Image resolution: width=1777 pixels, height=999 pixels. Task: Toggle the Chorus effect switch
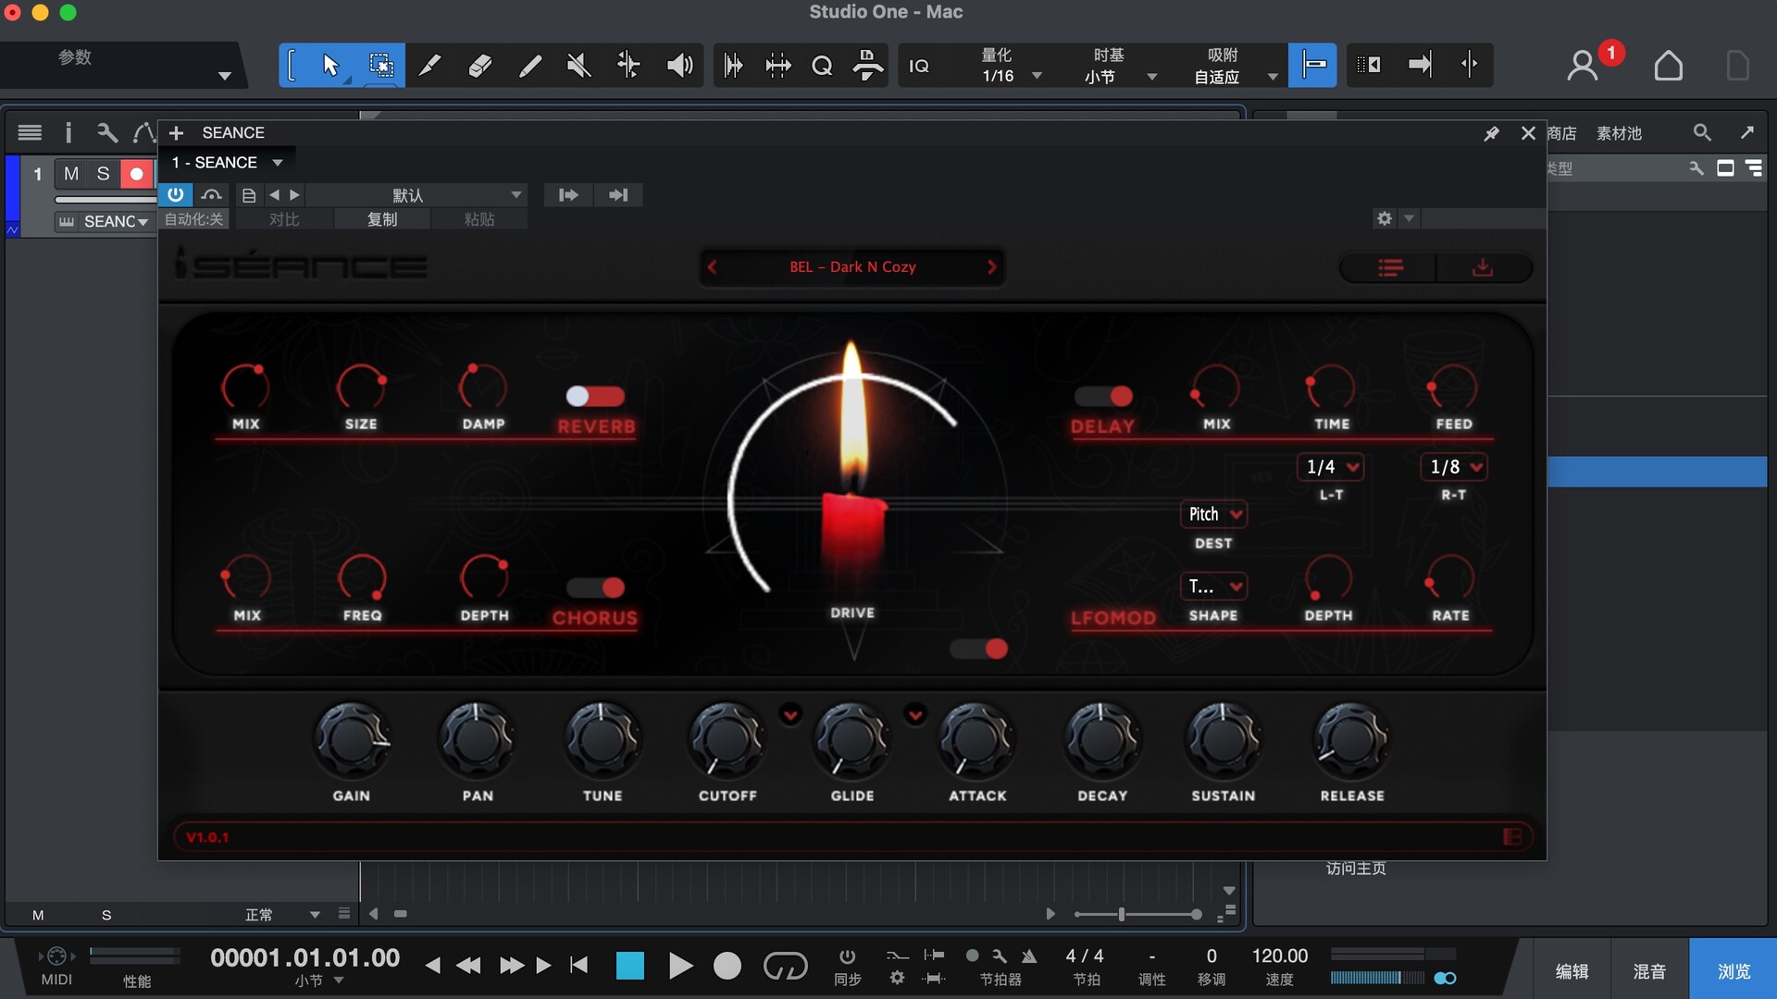tap(595, 587)
